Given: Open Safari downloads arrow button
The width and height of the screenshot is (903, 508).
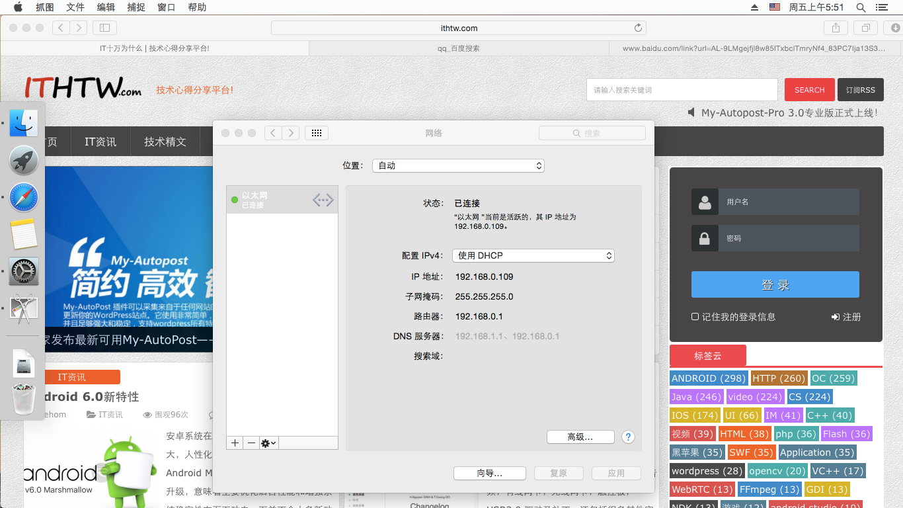Looking at the screenshot, I should coord(895,28).
